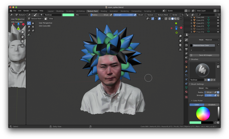Open Active Tool properties tab
The height and width of the screenshot is (139, 229).
click(x=186, y=40)
